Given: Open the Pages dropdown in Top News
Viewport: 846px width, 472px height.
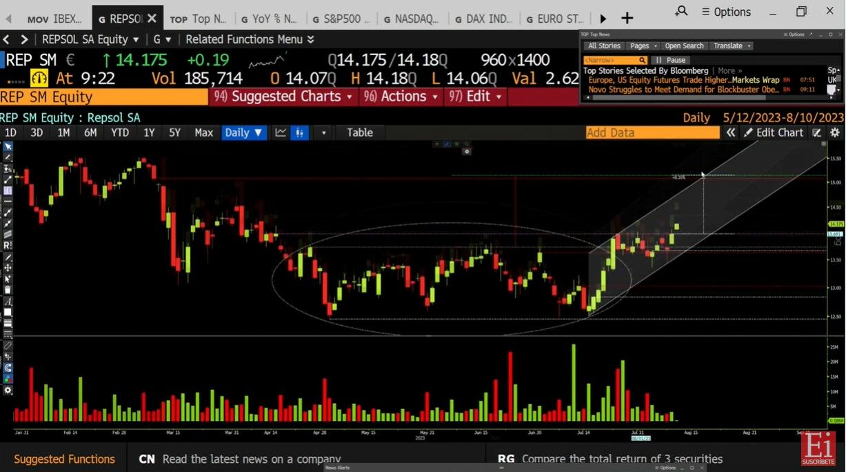Looking at the screenshot, I should coord(643,46).
